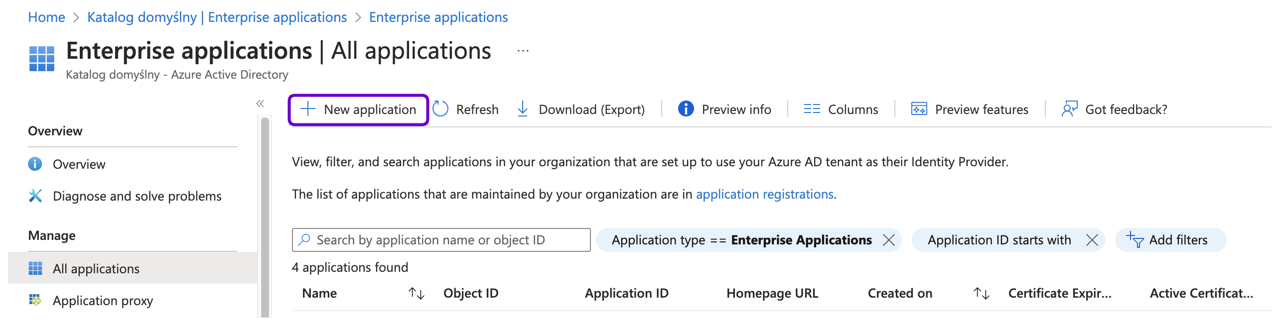Refresh the applications list
Image resolution: width=1279 pixels, height=329 pixels.
(x=465, y=110)
